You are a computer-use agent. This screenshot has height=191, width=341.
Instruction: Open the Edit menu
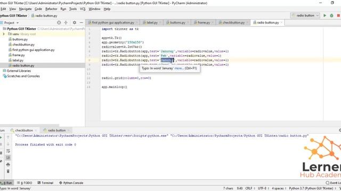3,9
